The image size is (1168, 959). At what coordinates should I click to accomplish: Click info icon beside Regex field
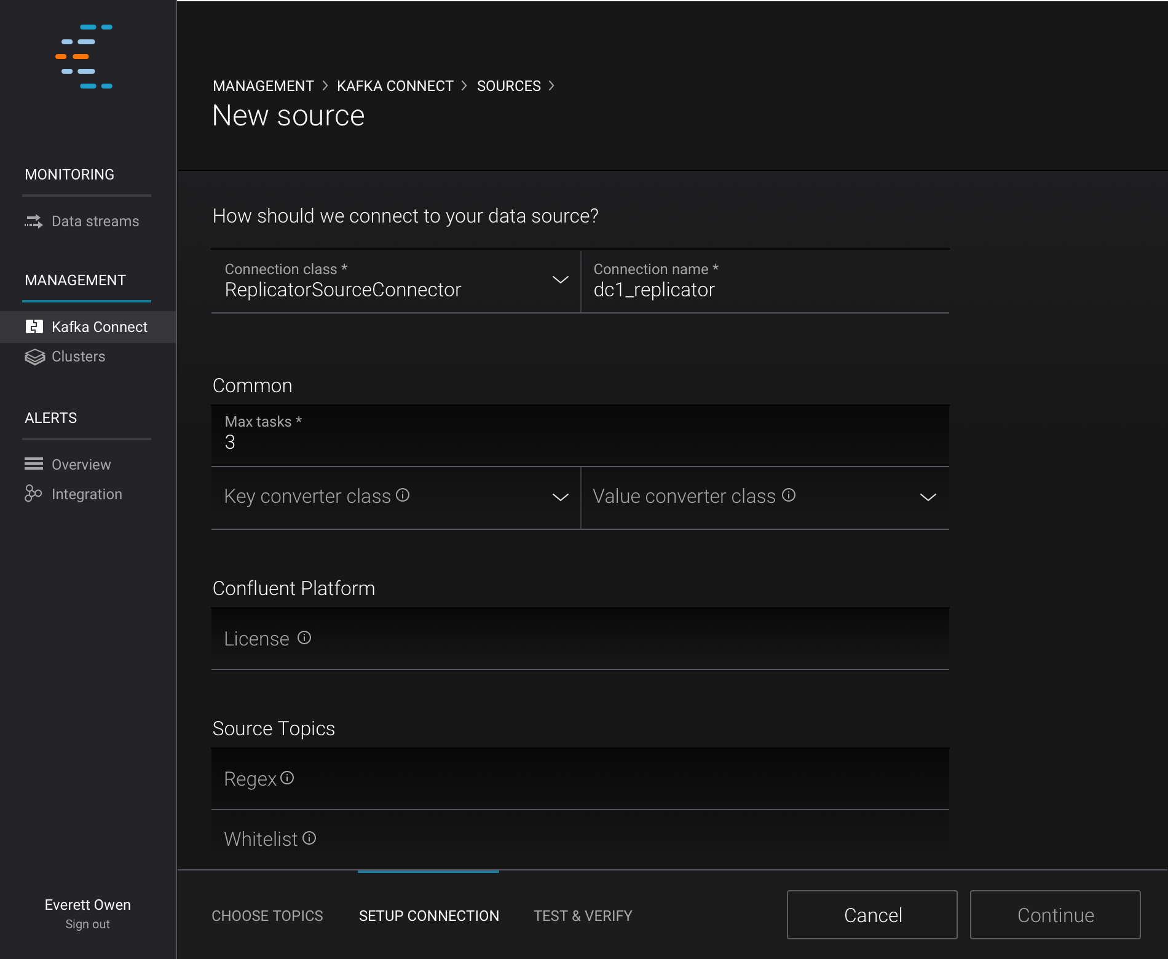tap(287, 778)
